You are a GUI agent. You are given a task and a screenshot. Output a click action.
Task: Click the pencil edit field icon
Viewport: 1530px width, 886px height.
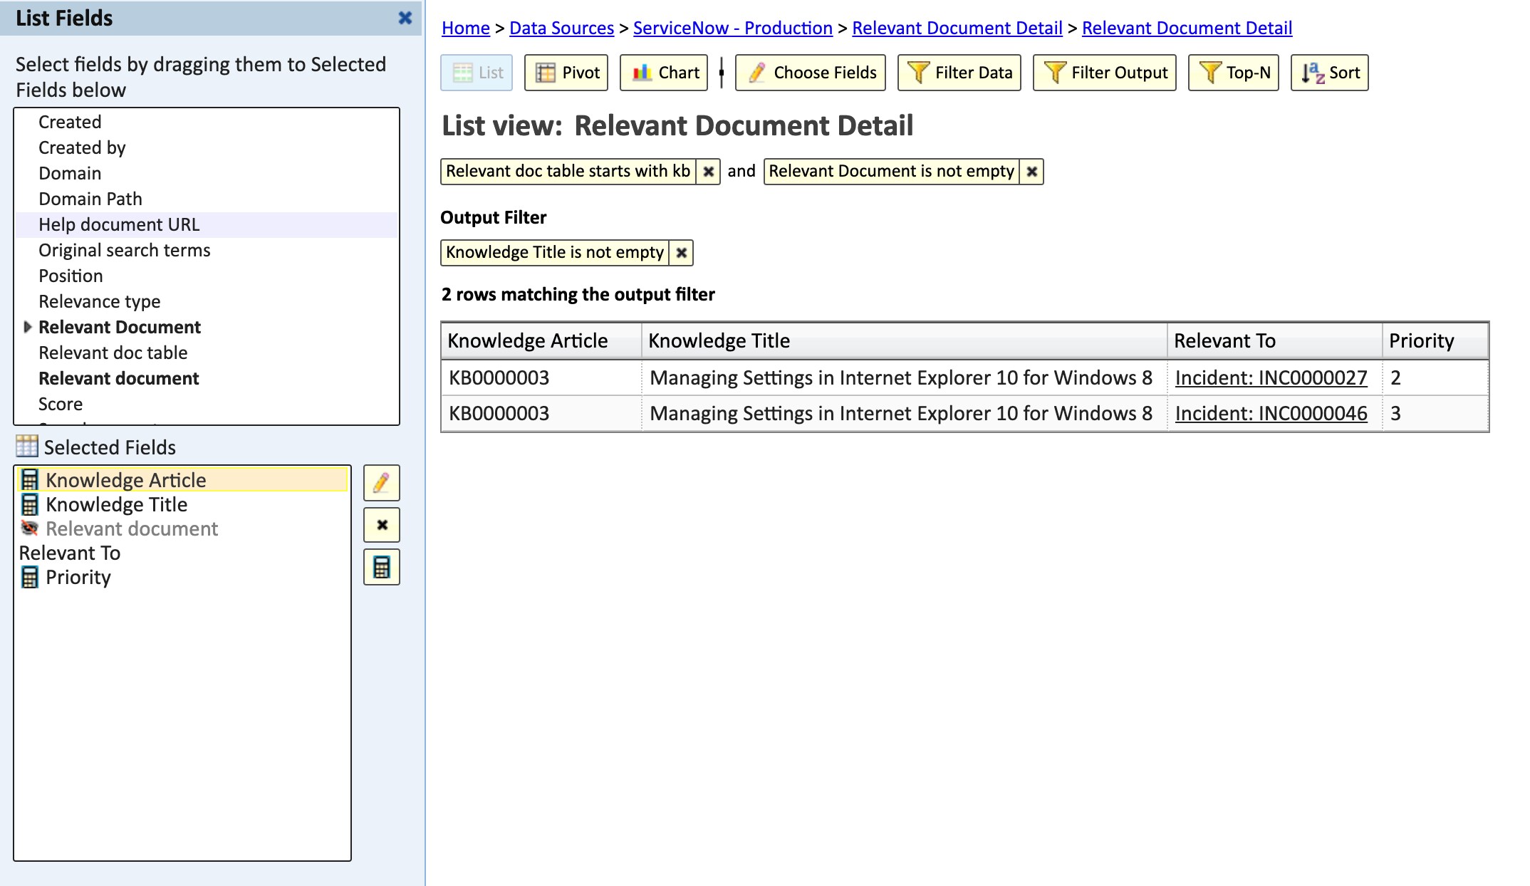point(381,483)
